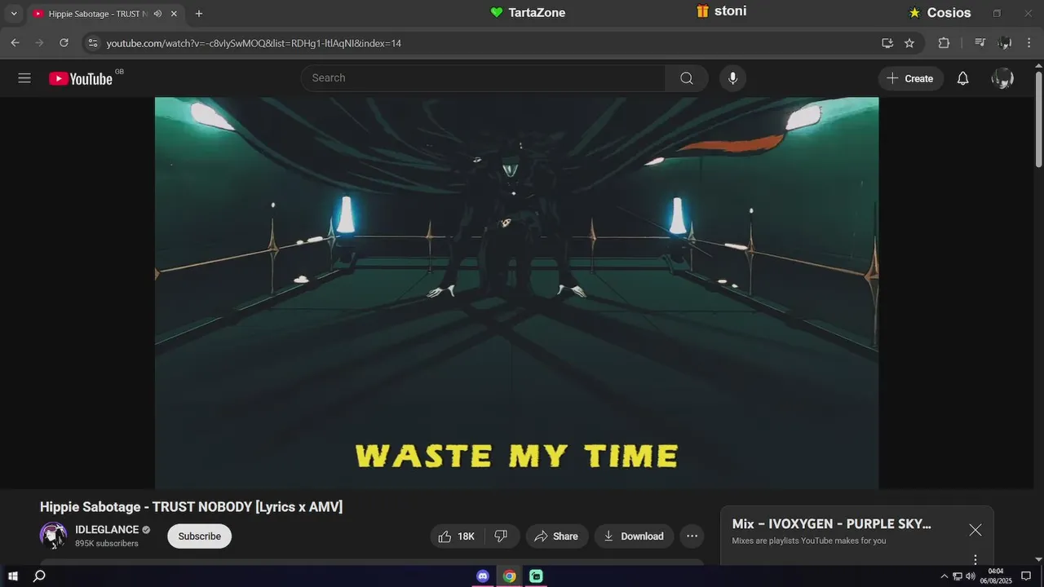Open the IDLEGLANCE channel avatar
Screen dimensions: 1044x587
click(54, 536)
